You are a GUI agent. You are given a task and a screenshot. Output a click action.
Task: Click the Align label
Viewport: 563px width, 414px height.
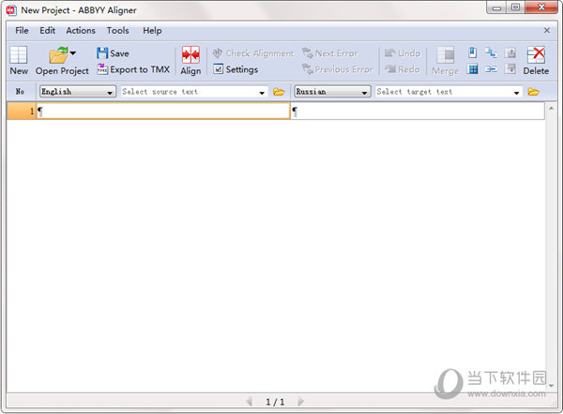190,71
